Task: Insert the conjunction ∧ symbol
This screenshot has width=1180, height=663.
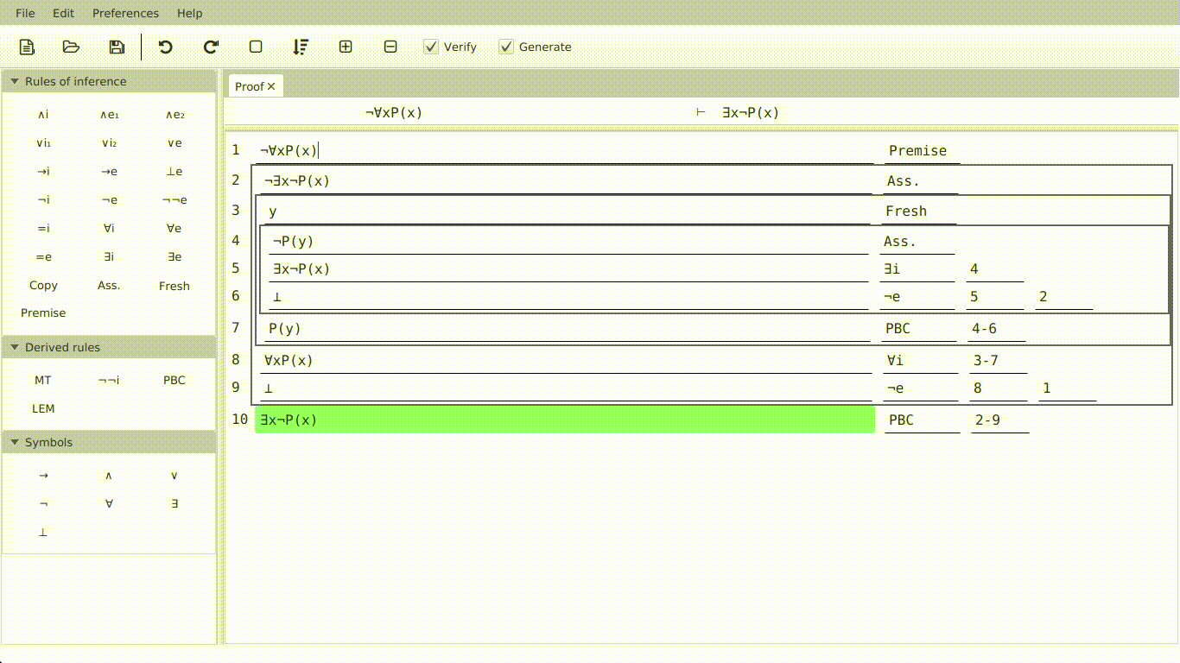Action: click(109, 476)
